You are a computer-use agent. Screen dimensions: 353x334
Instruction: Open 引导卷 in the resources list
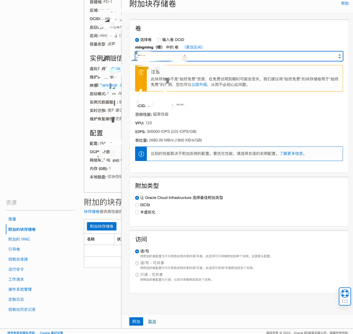pyautogui.click(x=14, y=249)
